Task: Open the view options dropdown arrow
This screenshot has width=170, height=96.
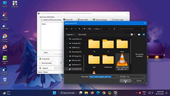Action: [x=135, y=34]
